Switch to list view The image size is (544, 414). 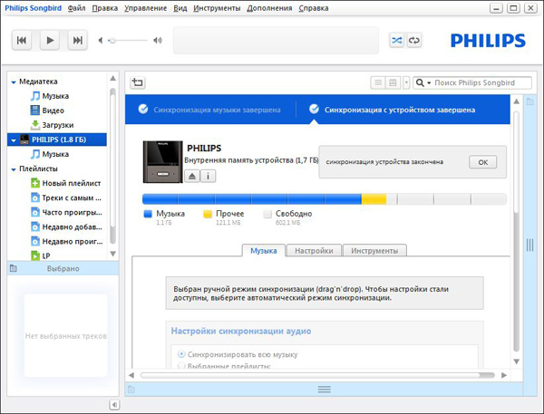(378, 82)
